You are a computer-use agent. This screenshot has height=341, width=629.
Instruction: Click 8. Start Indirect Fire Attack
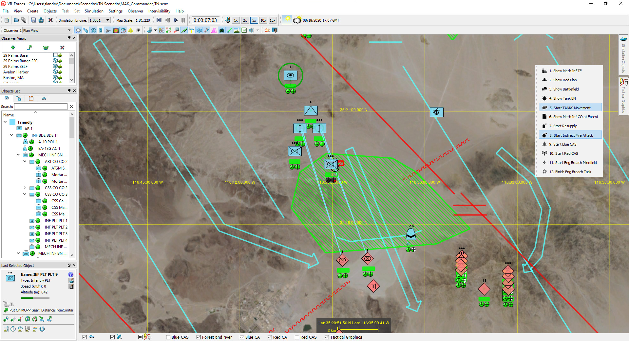570,135
